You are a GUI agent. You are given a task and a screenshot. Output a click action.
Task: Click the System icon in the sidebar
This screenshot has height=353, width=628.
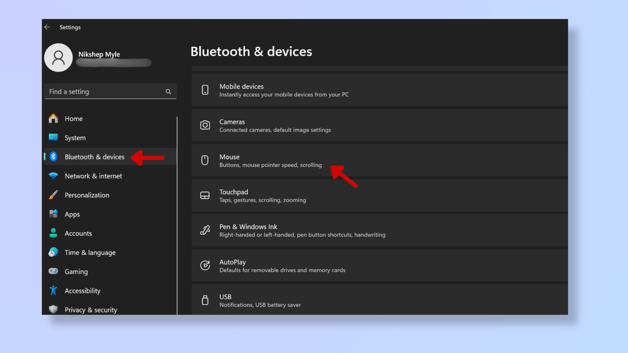click(54, 138)
